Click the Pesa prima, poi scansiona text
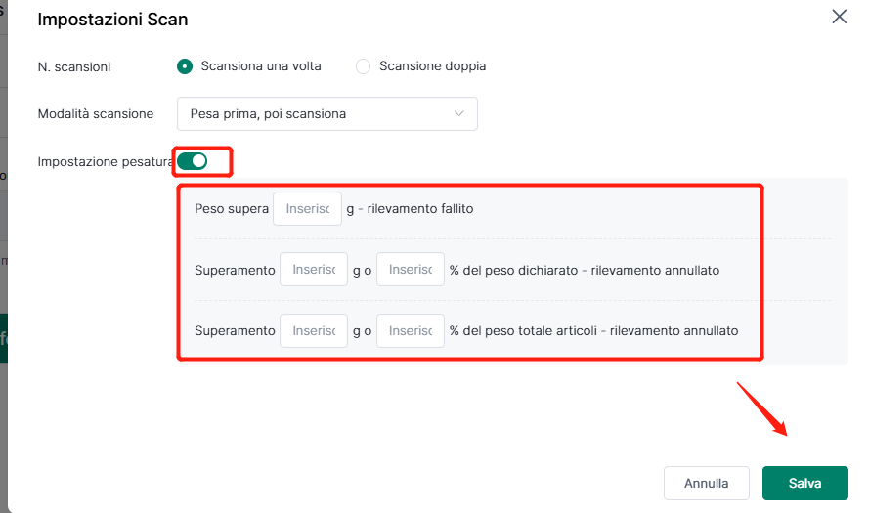Image resolution: width=869 pixels, height=513 pixels. (x=268, y=114)
